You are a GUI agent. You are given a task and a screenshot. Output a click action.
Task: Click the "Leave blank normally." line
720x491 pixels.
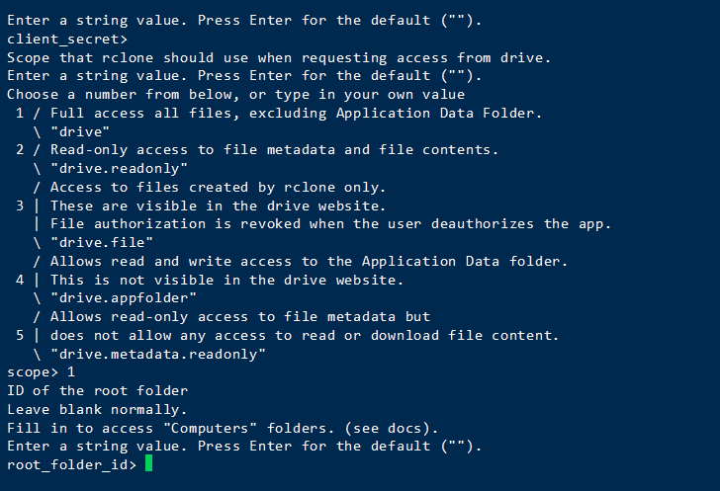click(97, 409)
